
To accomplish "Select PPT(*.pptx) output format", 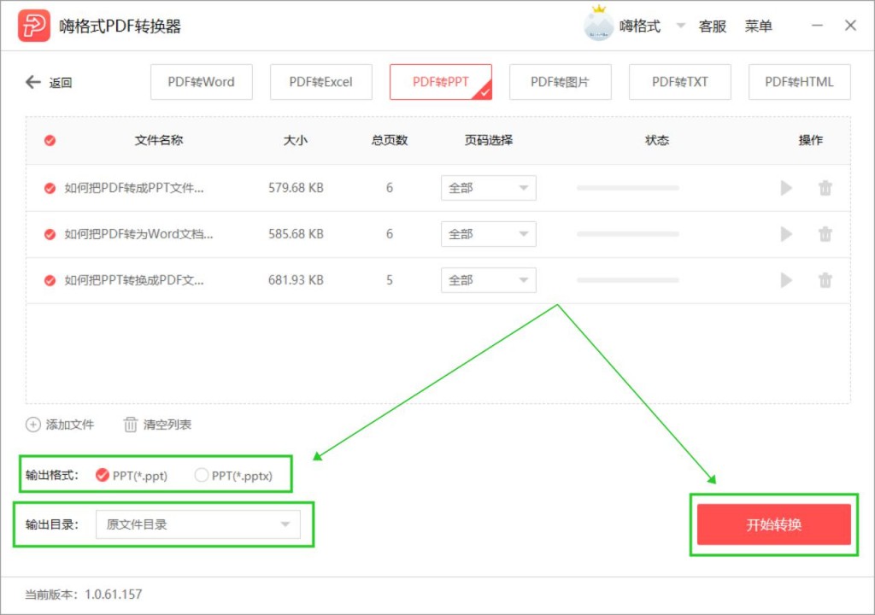I will point(201,475).
